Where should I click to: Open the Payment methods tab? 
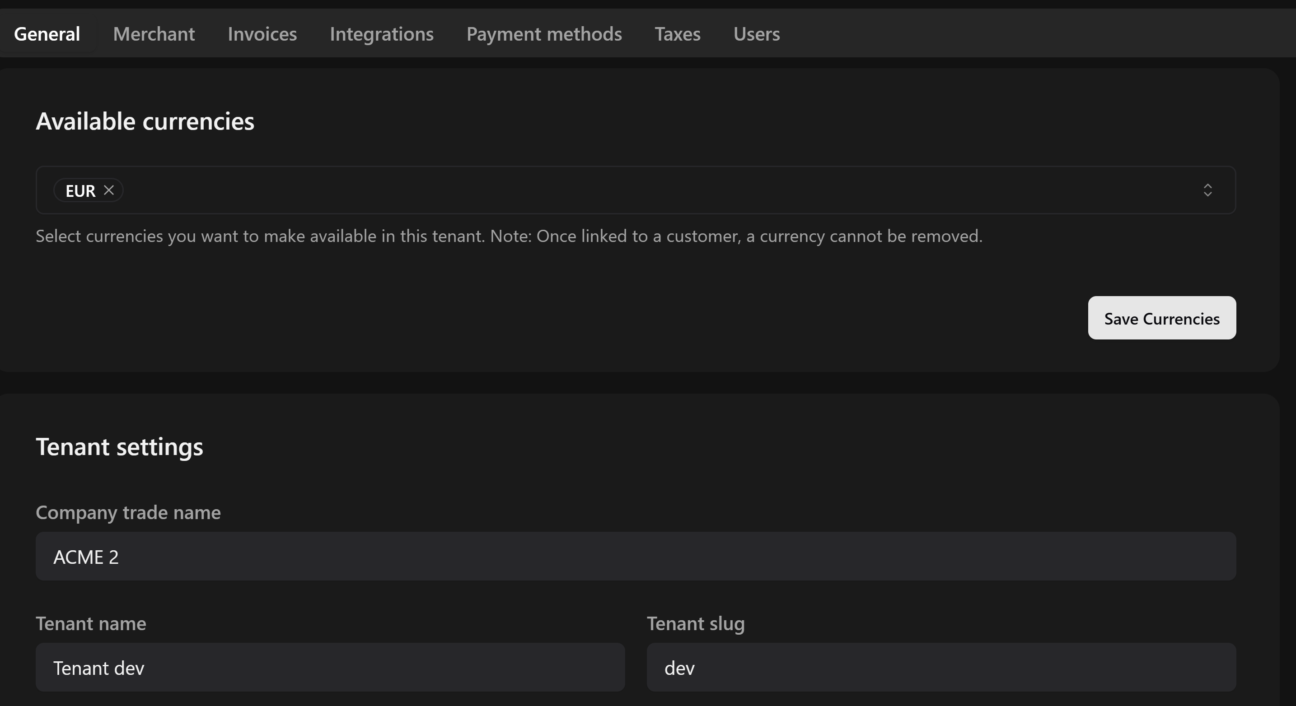click(544, 34)
